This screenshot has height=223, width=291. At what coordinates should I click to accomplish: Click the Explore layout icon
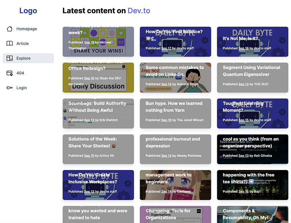point(10,58)
